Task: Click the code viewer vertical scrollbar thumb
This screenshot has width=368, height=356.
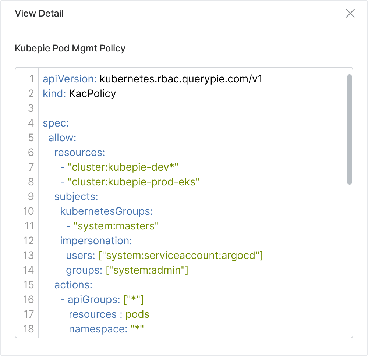Action: (350, 129)
